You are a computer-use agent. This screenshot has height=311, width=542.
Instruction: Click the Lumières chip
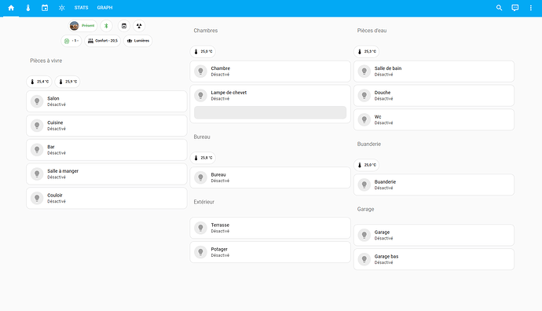click(x=138, y=41)
